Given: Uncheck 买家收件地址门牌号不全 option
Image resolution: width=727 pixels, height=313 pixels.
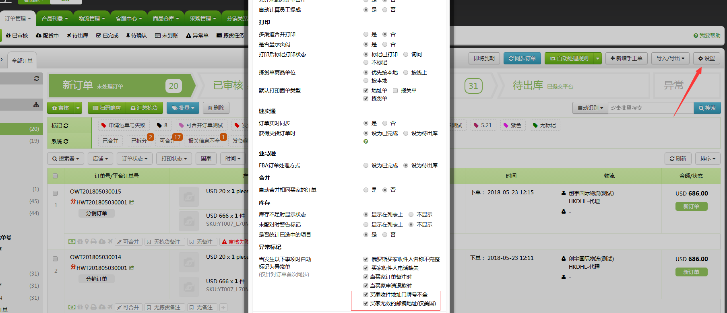Looking at the screenshot, I should [366, 294].
